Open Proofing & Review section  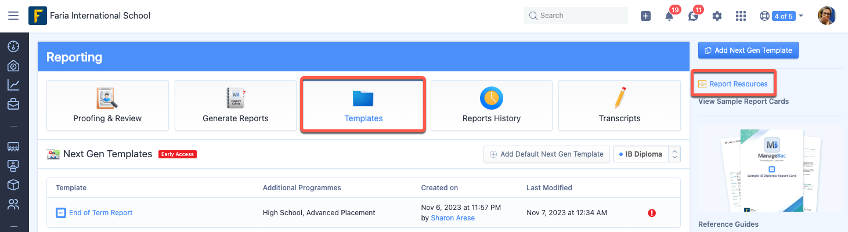pos(107,105)
